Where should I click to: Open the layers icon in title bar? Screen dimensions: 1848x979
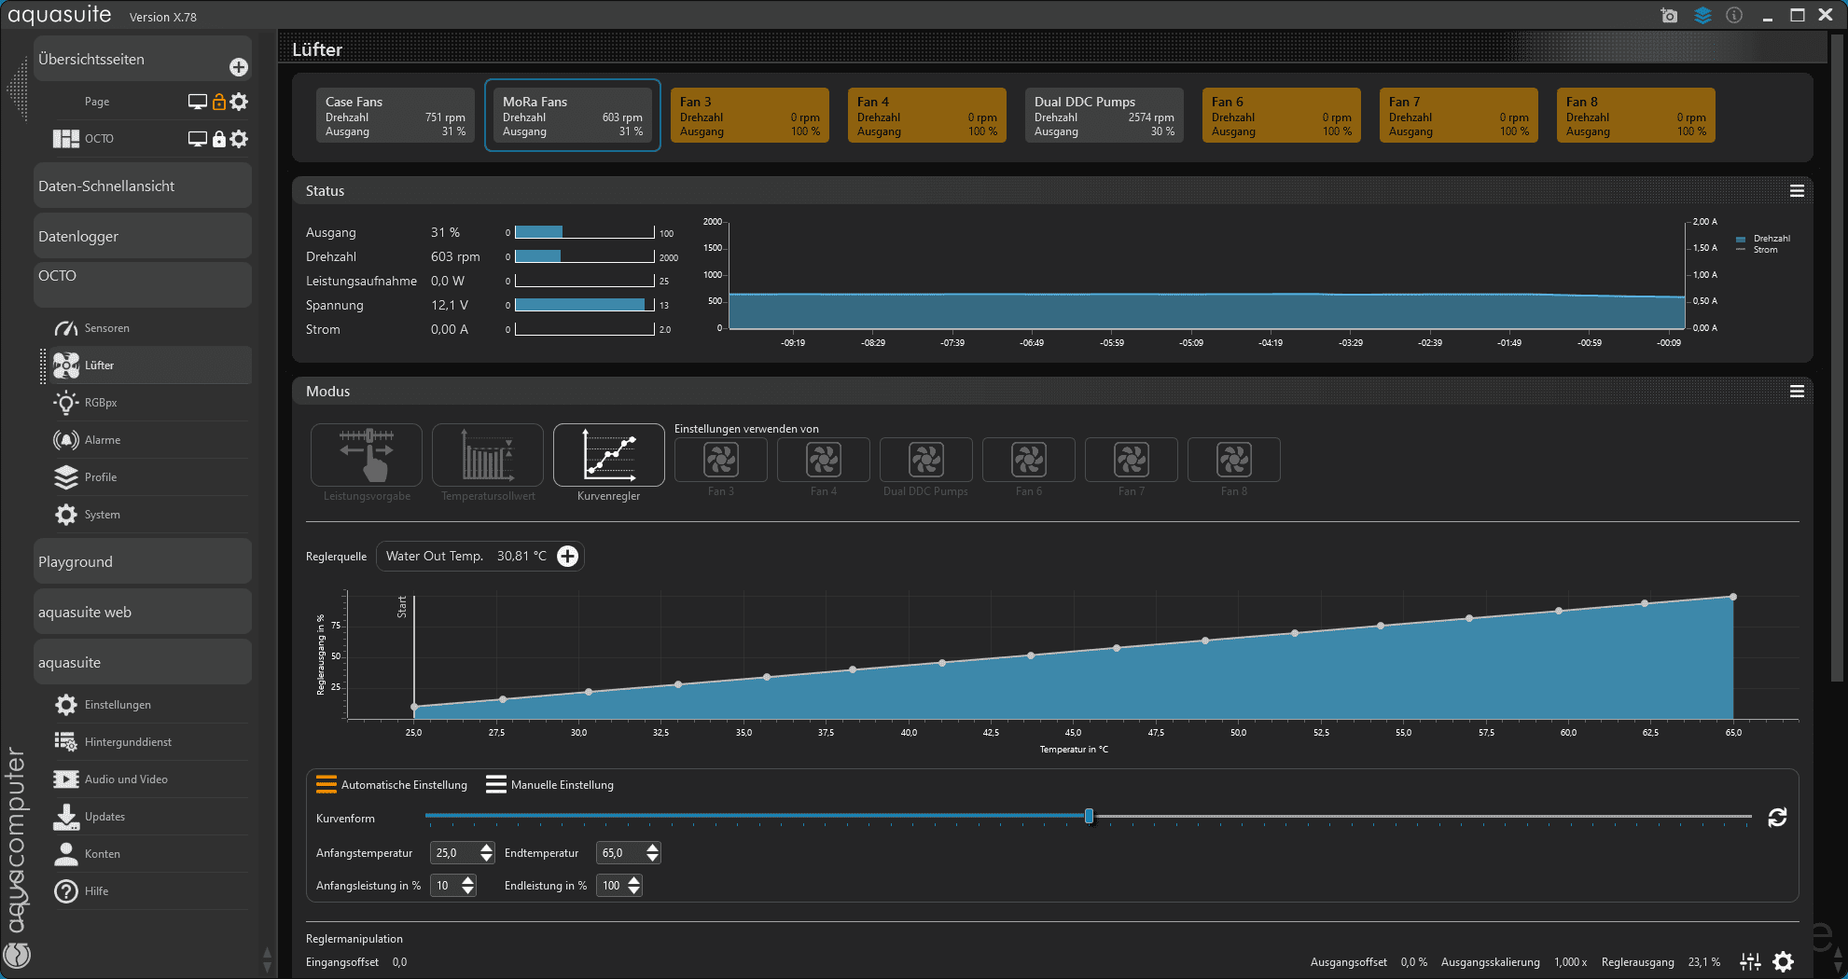tap(1702, 16)
